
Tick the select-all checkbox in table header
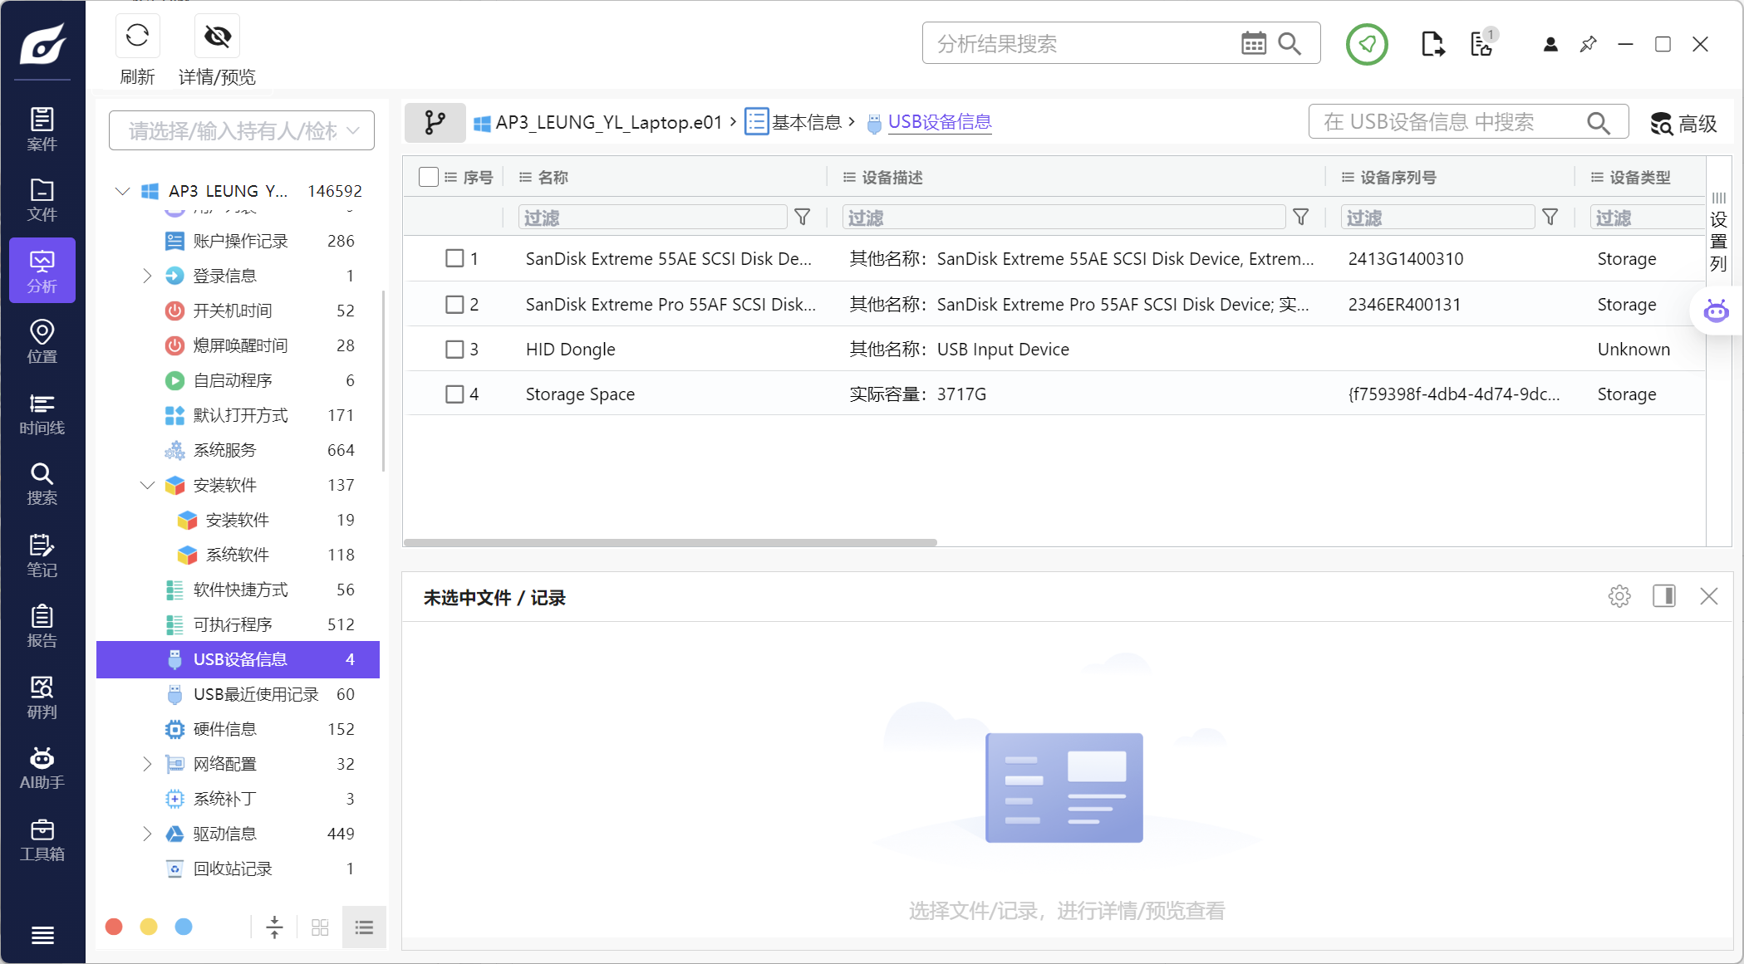(429, 177)
